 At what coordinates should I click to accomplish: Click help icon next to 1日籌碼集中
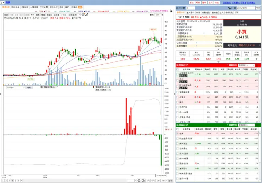tap(204, 34)
